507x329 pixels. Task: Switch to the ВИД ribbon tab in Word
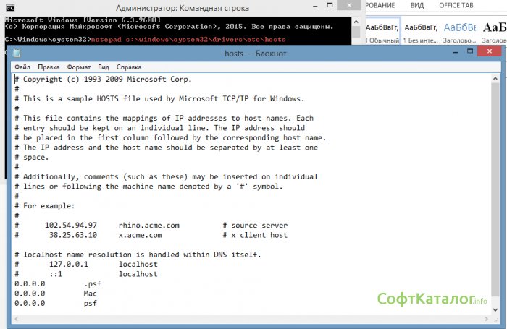[x=416, y=6]
